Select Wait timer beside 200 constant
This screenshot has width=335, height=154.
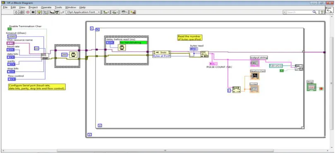73,55
